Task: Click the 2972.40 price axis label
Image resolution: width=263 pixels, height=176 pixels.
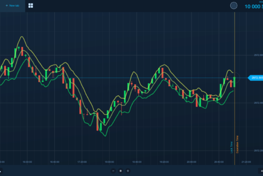Action: point(258,103)
